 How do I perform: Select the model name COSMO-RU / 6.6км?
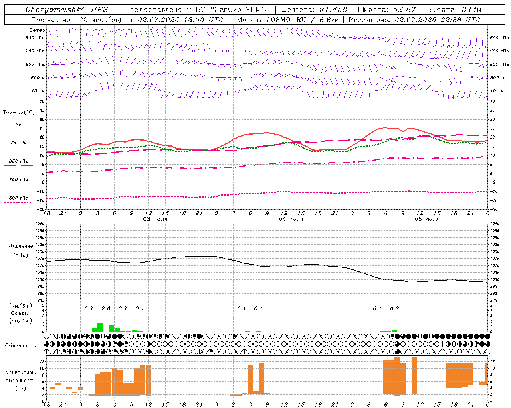point(302,20)
